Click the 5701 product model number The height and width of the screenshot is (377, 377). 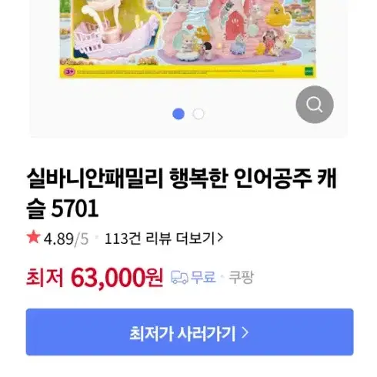75,209
